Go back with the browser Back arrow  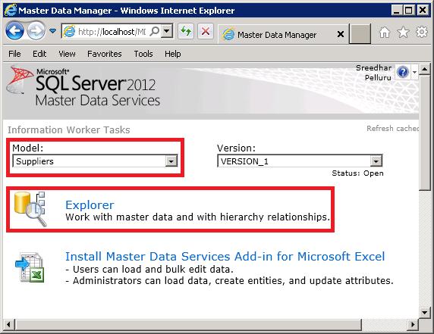tap(14, 30)
